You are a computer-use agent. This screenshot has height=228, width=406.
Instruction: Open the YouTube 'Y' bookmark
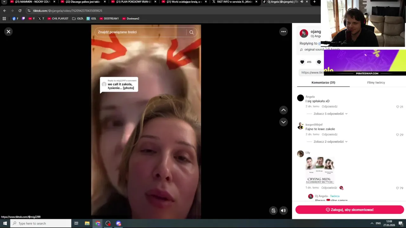click(x=31, y=19)
